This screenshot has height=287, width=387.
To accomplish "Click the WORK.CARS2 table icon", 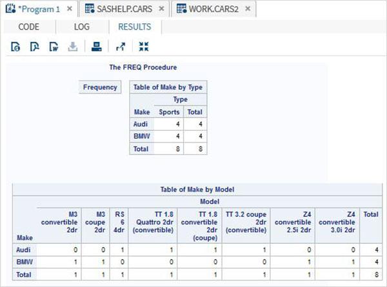I will click(182, 8).
